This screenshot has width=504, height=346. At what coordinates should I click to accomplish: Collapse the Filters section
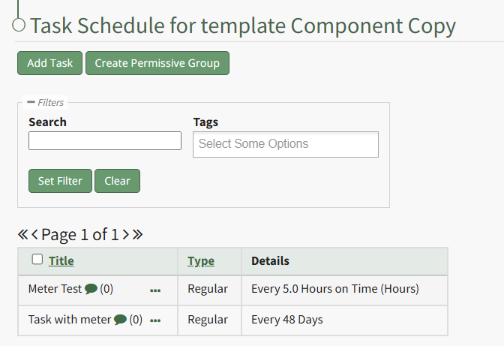[x=31, y=102]
